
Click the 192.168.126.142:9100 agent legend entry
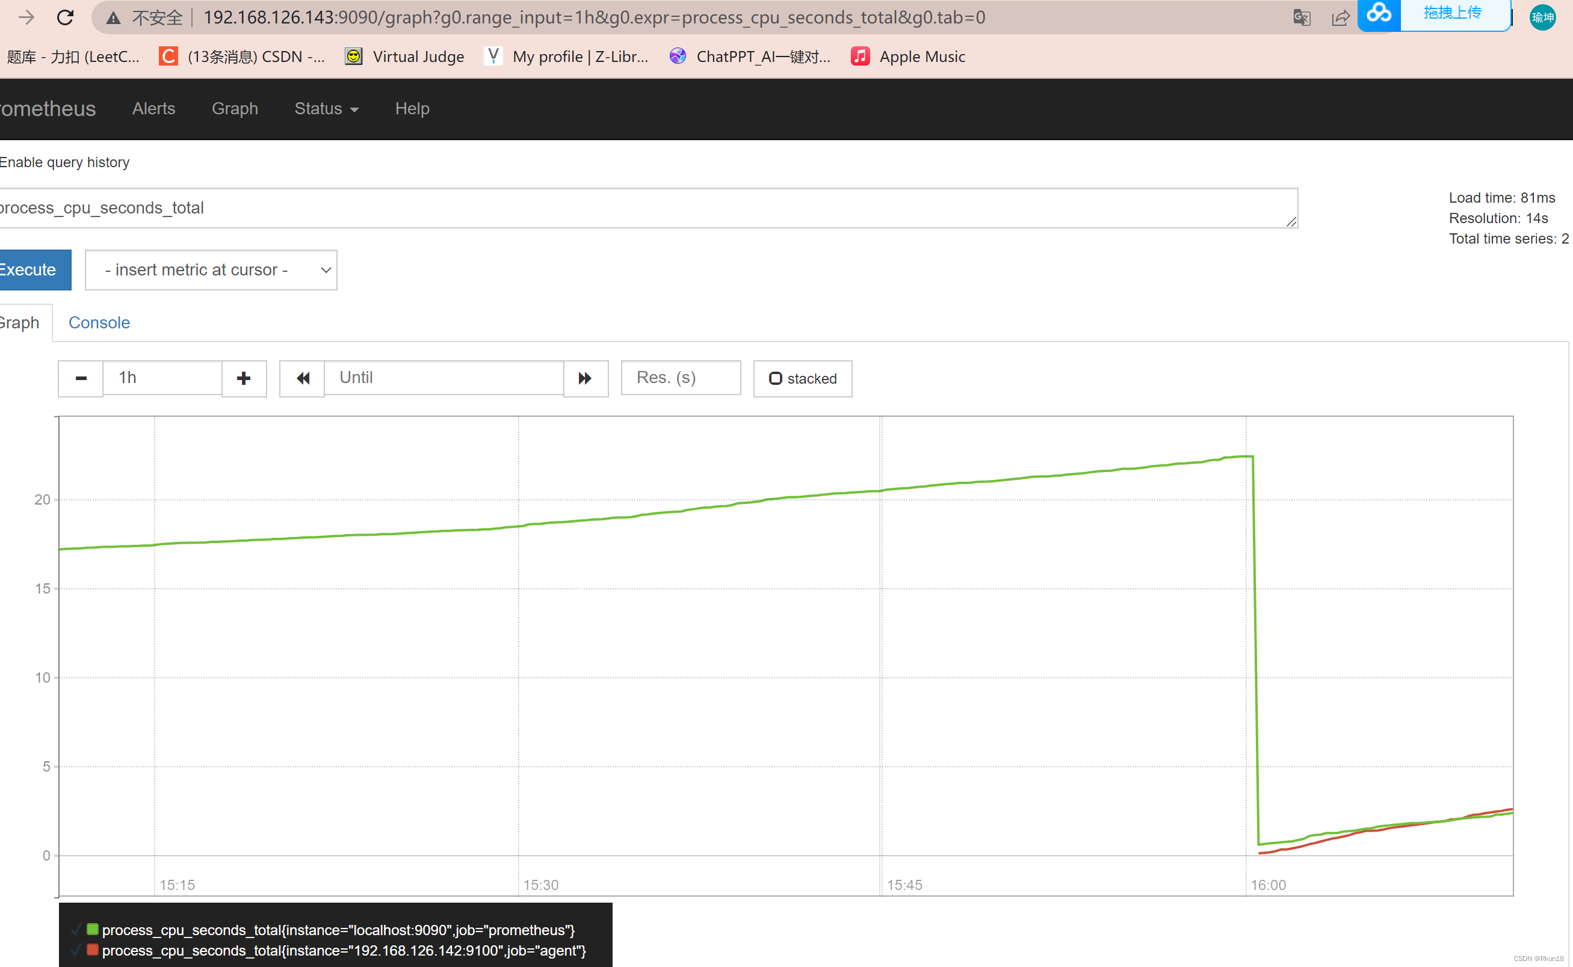(x=344, y=950)
